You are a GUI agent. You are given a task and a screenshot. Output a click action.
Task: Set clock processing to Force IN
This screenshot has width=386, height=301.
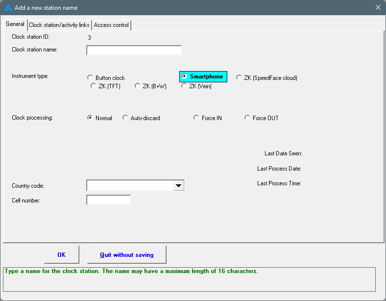(x=208, y=118)
